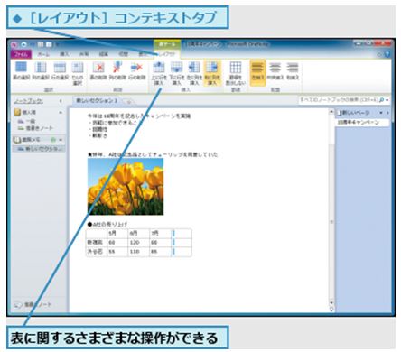Toggle the Hide Borders button
401x352 pixels.
236,73
